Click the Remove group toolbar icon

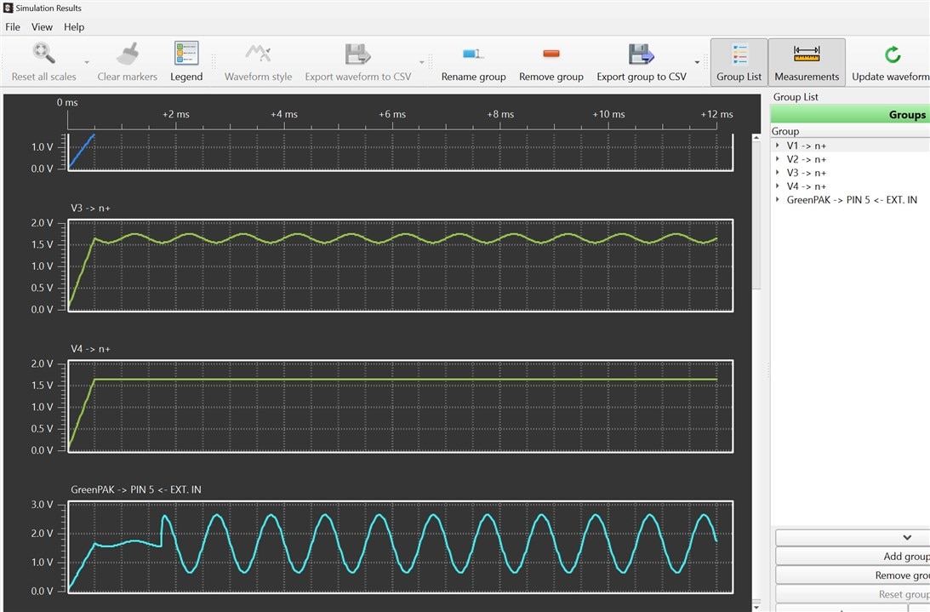coord(551,54)
